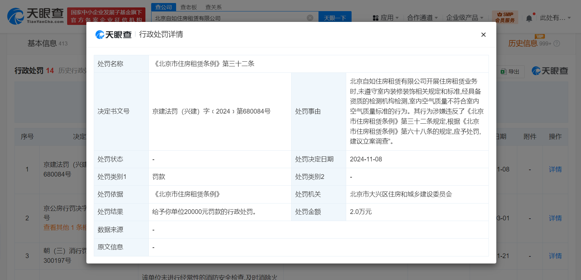This screenshot has width=581, height=280.
Task: Click the company name search field
Action: [229, 18]
